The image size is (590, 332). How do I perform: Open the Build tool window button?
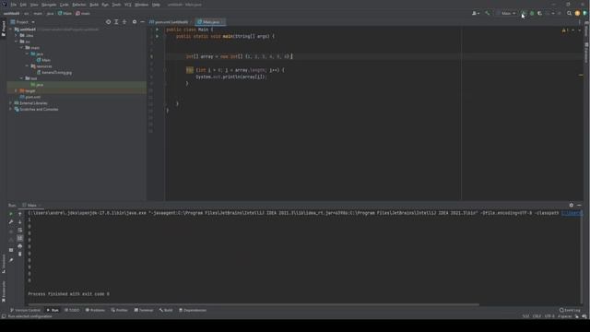pyautogui.click(x=166, y=310)
